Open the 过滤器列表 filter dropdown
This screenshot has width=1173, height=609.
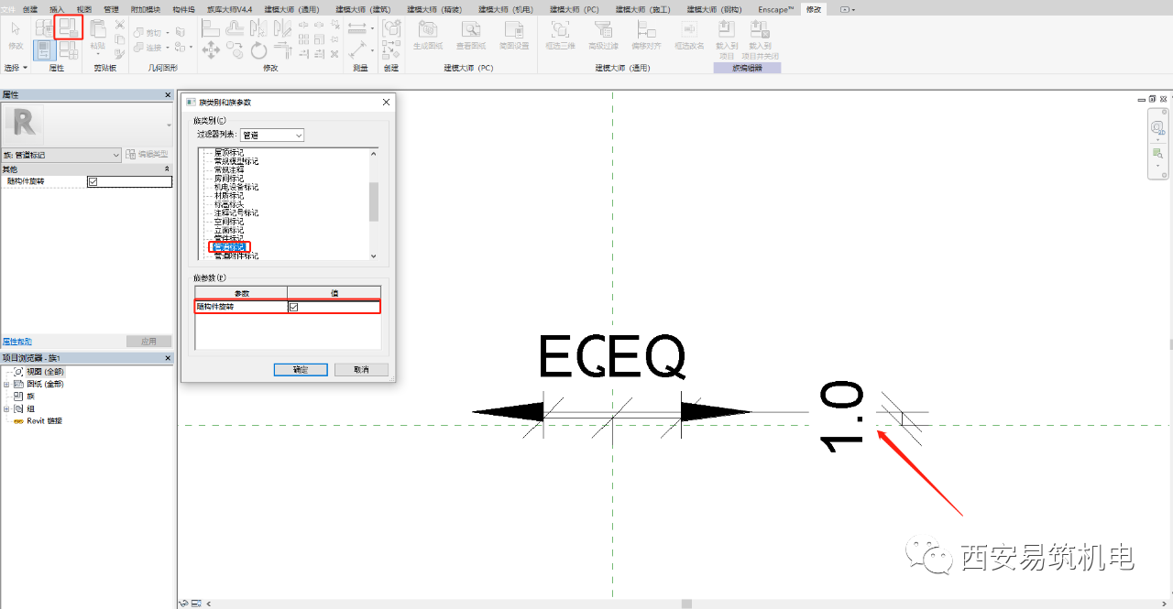[272, 135]
